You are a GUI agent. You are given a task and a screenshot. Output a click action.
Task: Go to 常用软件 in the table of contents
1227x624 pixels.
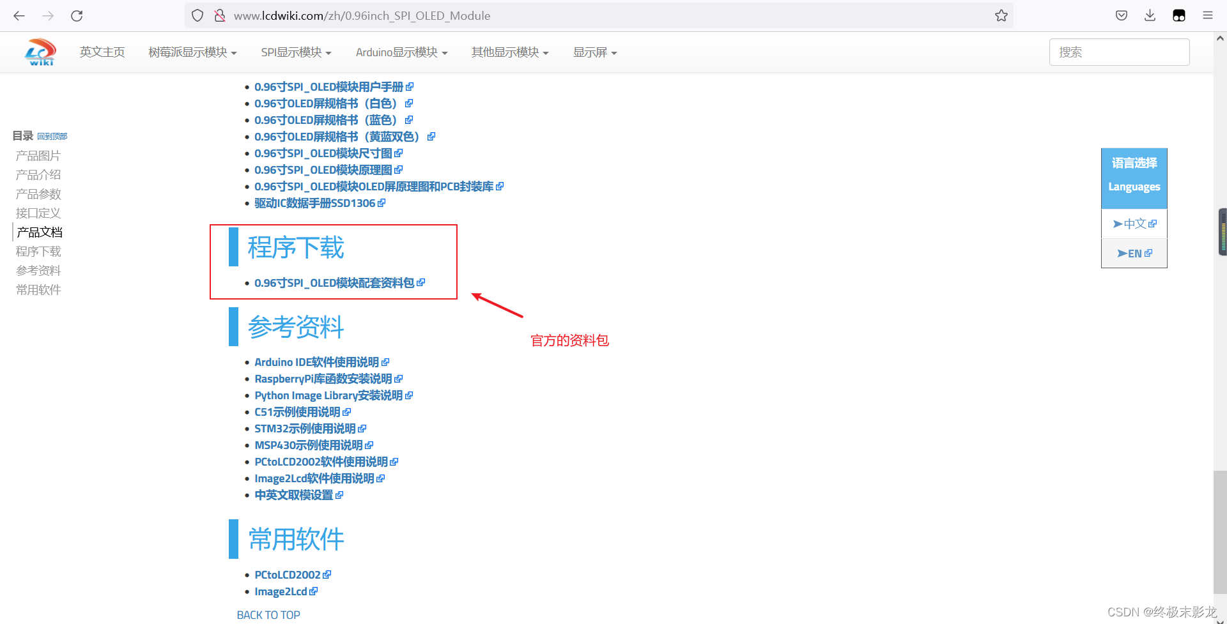pos(38,290)
